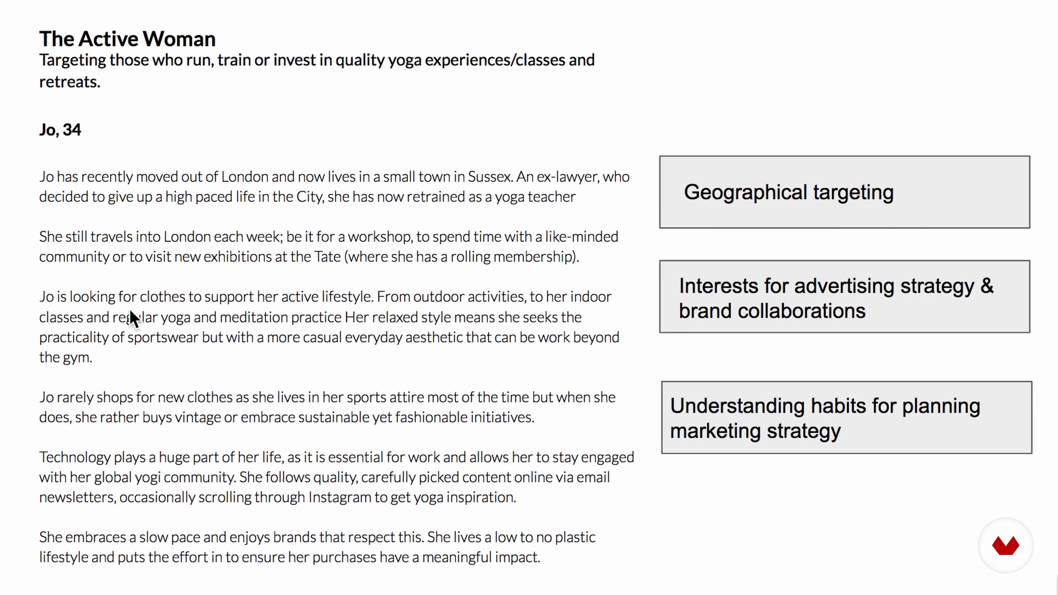Select the Understanding habits for planning box
This screenshot has width=1058, height=595.
[846, 418]
